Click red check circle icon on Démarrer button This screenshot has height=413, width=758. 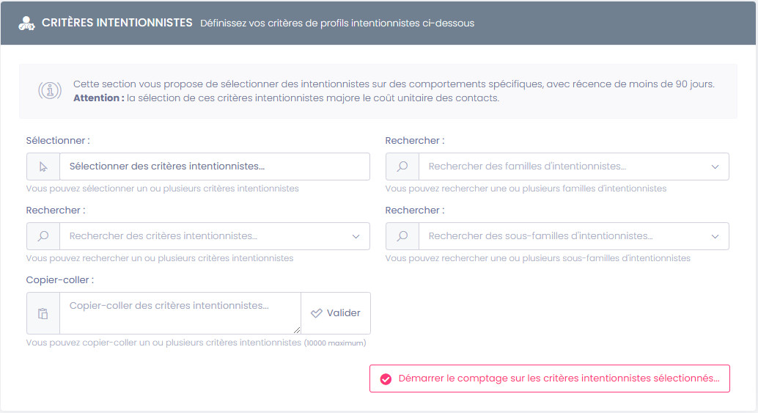coord(386,379)
